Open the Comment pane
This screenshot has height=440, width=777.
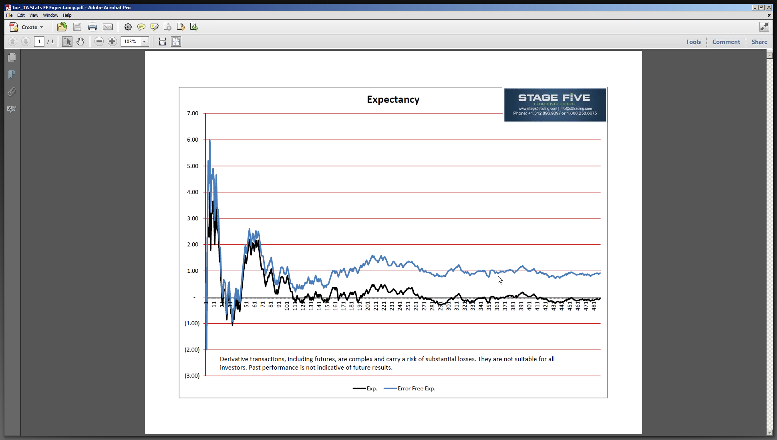point(726,42)
